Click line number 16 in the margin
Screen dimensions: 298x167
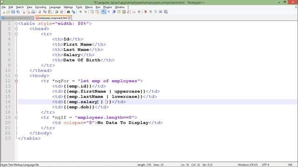pos(8,102)
